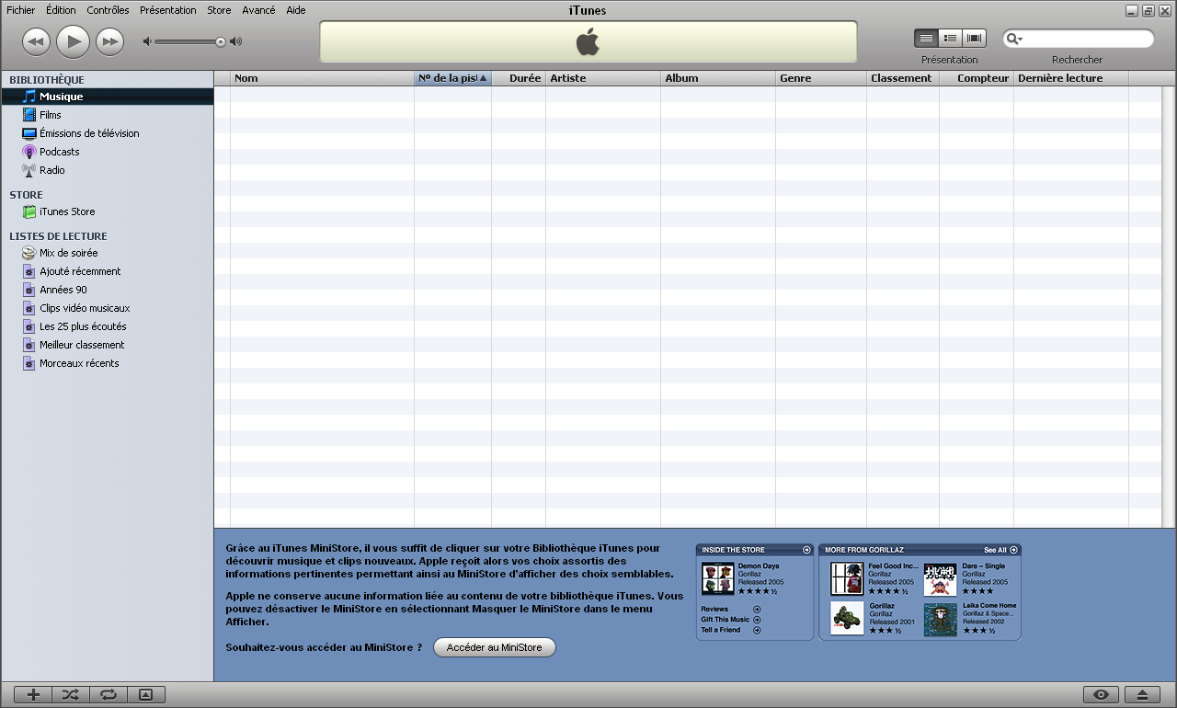Click the Play button
The width and height of the screenshot is (1177, 708).
point(73,41)
